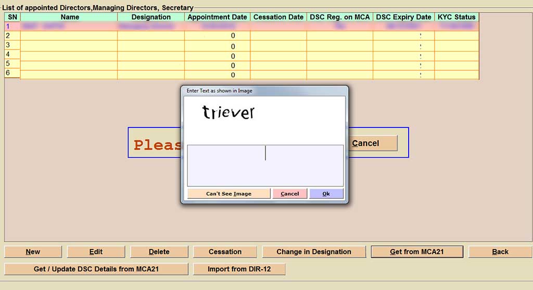Click the Edit button
This screenshot has height=290, width=533.
[96, 252]
